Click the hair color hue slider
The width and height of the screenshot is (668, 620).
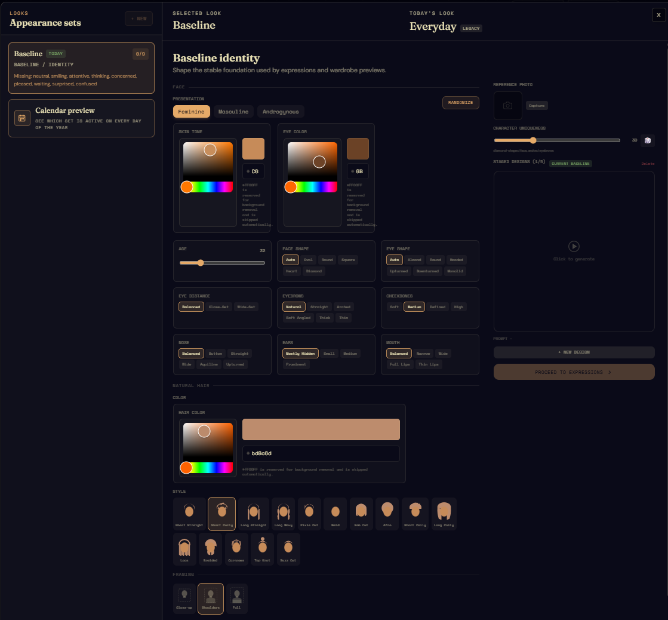208,468
